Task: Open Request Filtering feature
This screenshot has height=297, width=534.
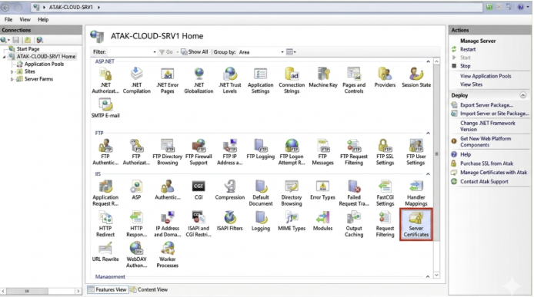Action: 385,224
